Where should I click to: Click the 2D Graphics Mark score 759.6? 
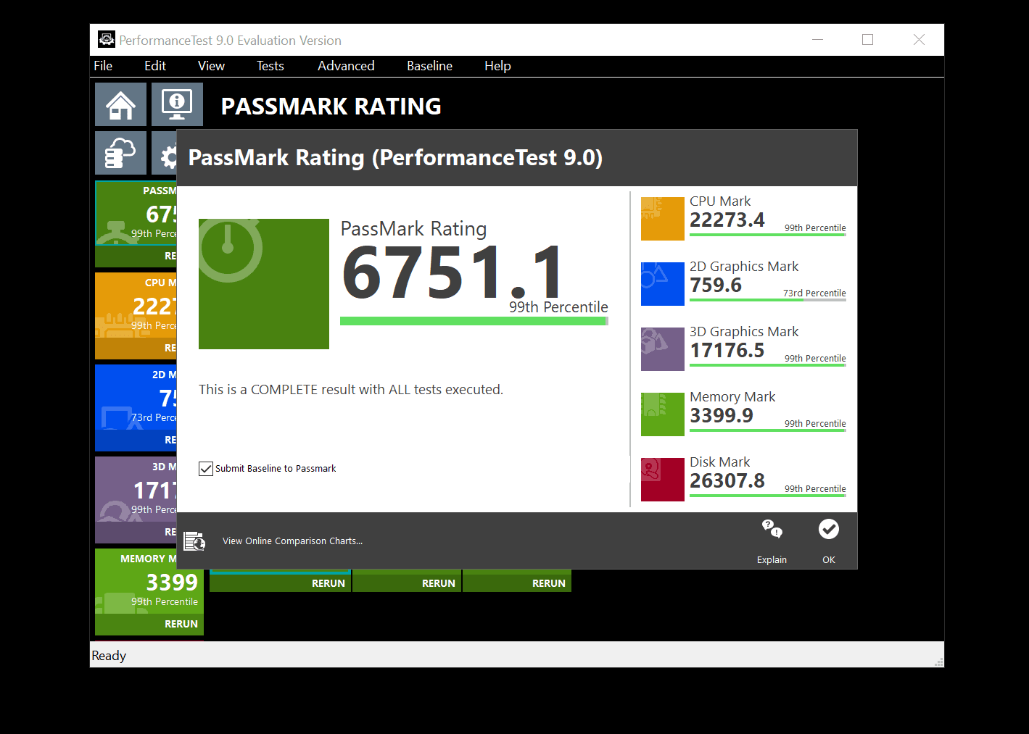pos(716,285)
